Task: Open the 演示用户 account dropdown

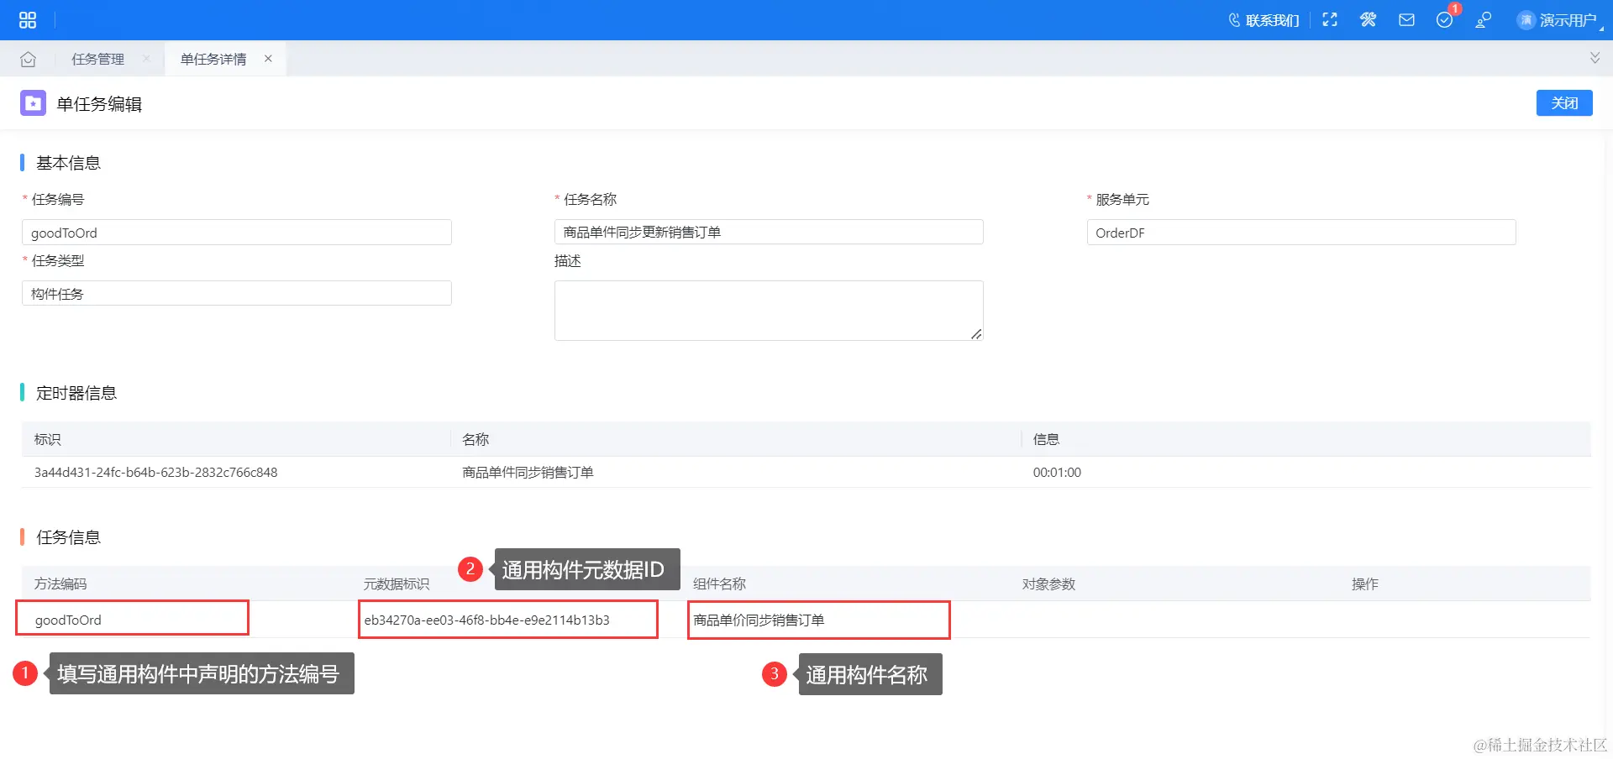Action: tap(1568, 20)
